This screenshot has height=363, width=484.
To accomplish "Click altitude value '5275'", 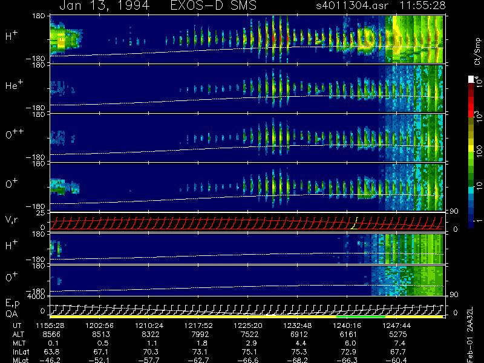I will (x=398, y=335).
